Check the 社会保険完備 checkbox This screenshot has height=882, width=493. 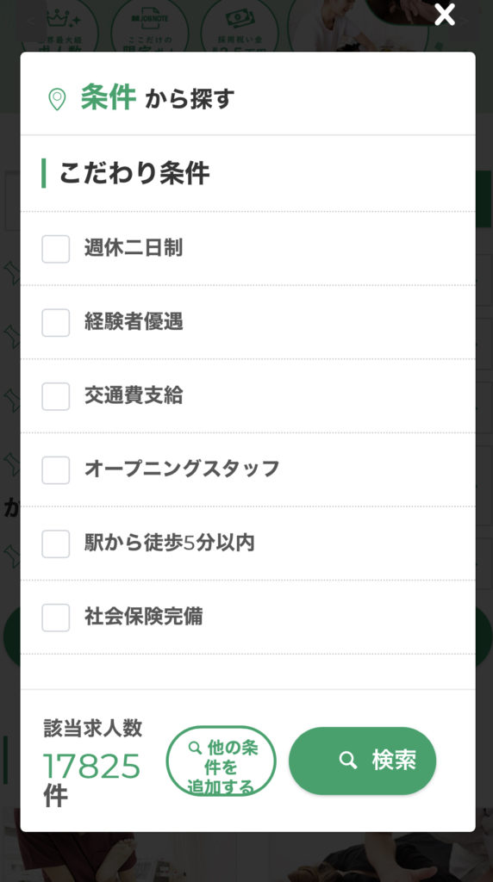(56, 617)
